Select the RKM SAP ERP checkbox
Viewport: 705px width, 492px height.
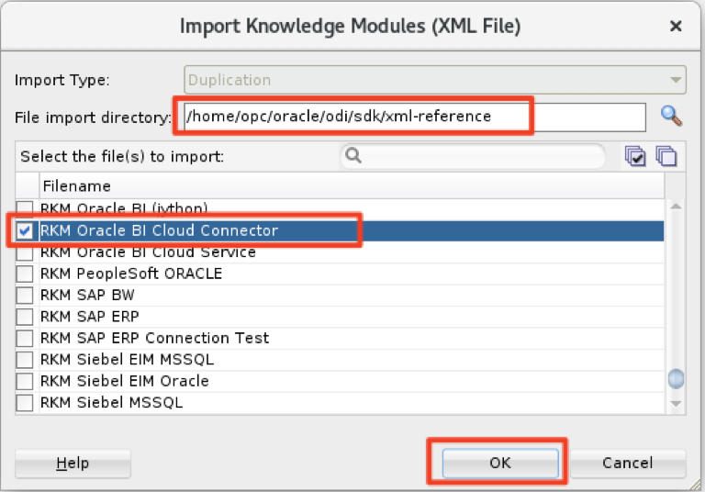click(x=25, y=317)
